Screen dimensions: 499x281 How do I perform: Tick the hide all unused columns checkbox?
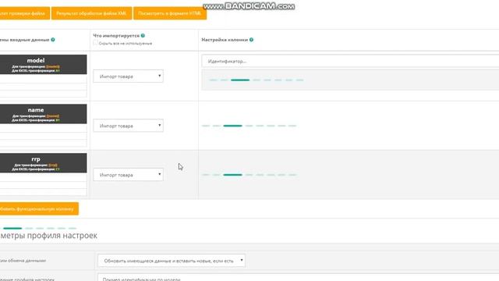tap(95, 43)
